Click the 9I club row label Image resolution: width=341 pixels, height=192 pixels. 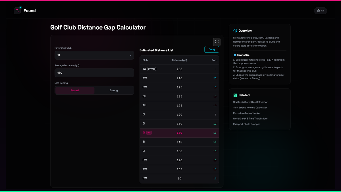[x=144, y=151]
